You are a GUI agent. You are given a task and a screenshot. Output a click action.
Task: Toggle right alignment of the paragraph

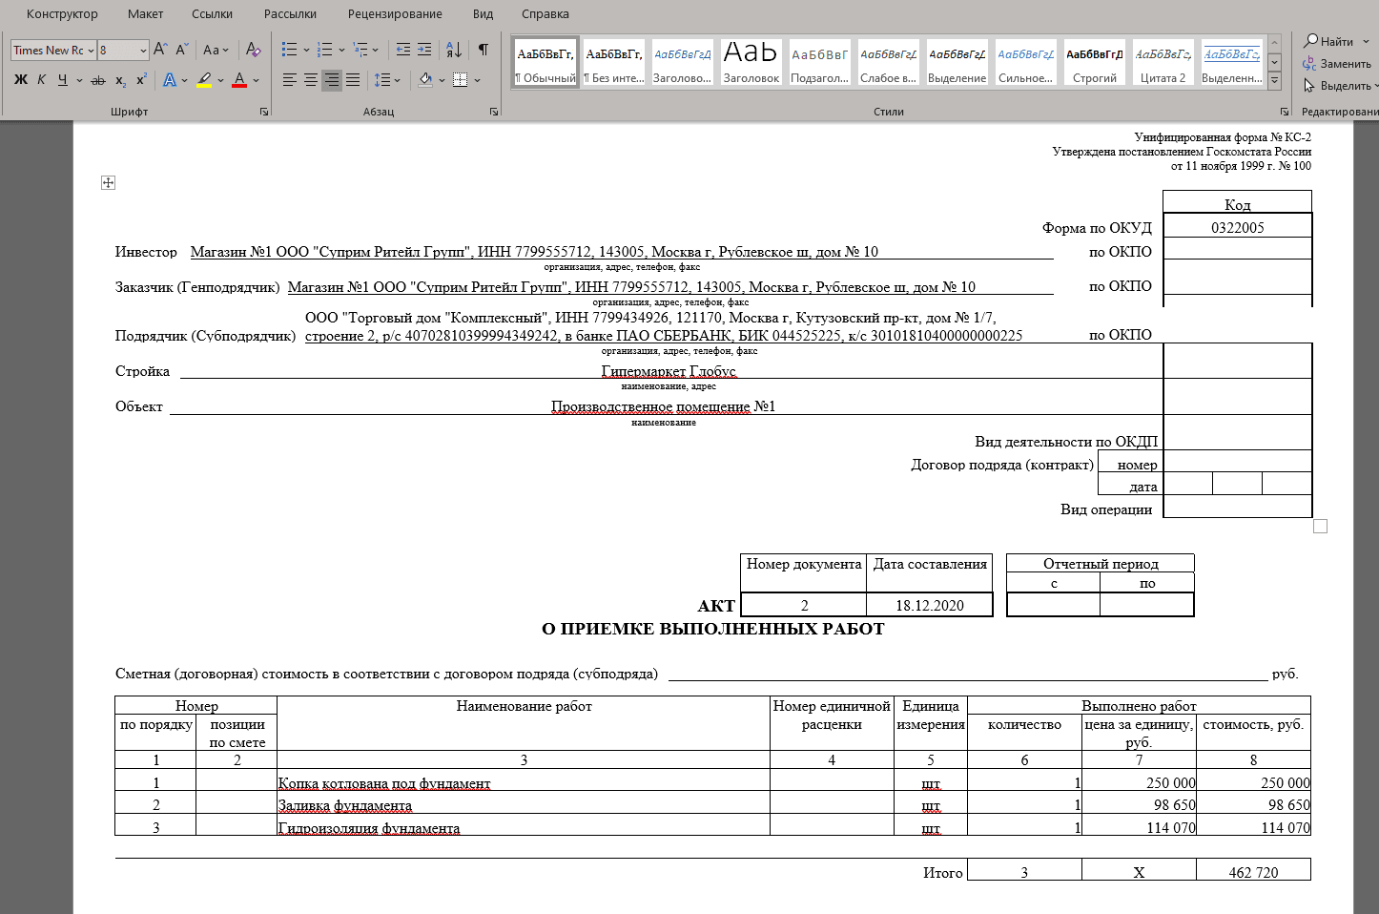click(x=332, y=80)
